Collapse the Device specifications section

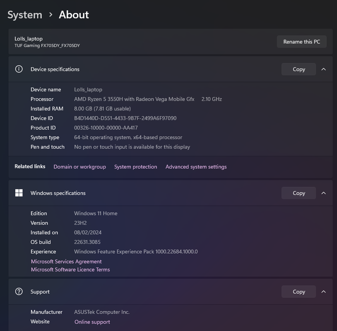(x=323, y=69)
